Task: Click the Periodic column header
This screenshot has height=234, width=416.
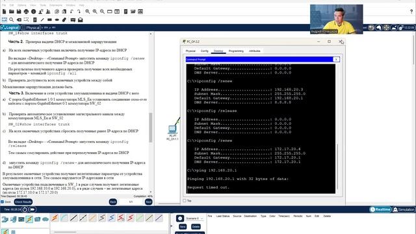Action: [298, 216]
